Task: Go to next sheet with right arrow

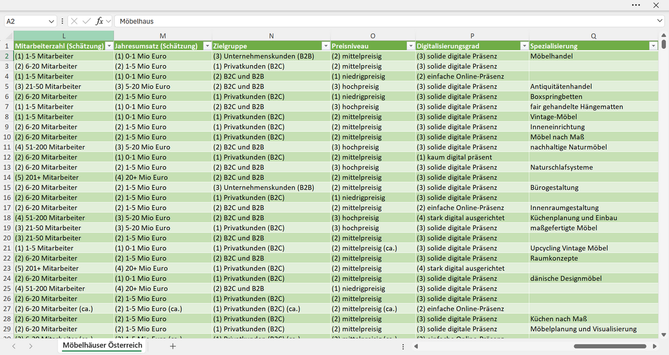Action: coord(30,346)
